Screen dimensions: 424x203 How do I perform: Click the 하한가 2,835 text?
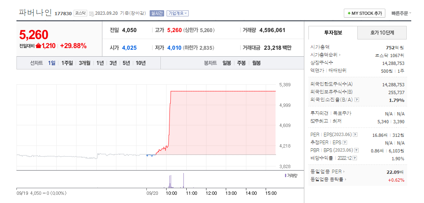point(199,48)
